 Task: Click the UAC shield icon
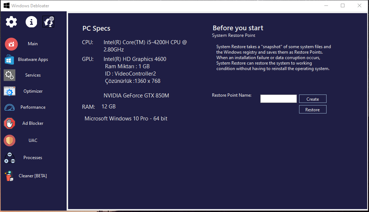[9, 140]
